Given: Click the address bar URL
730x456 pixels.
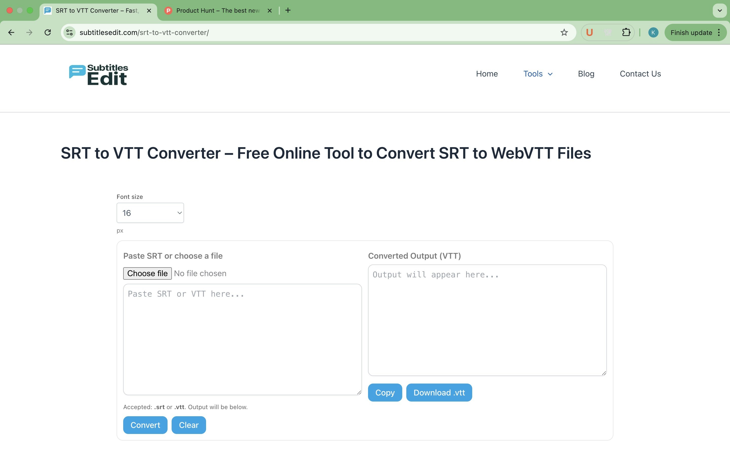Looking at the screenshot, I should pyautogui.click(x=144, y=33).
